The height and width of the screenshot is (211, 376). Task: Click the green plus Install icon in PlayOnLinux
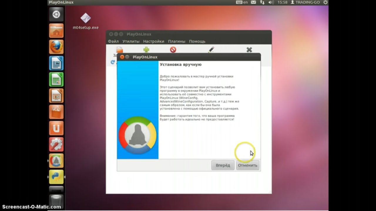pos(146,50)
